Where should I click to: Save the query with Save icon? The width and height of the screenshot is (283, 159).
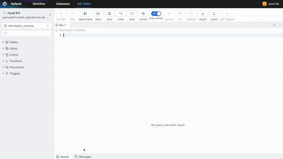point(109,14)
